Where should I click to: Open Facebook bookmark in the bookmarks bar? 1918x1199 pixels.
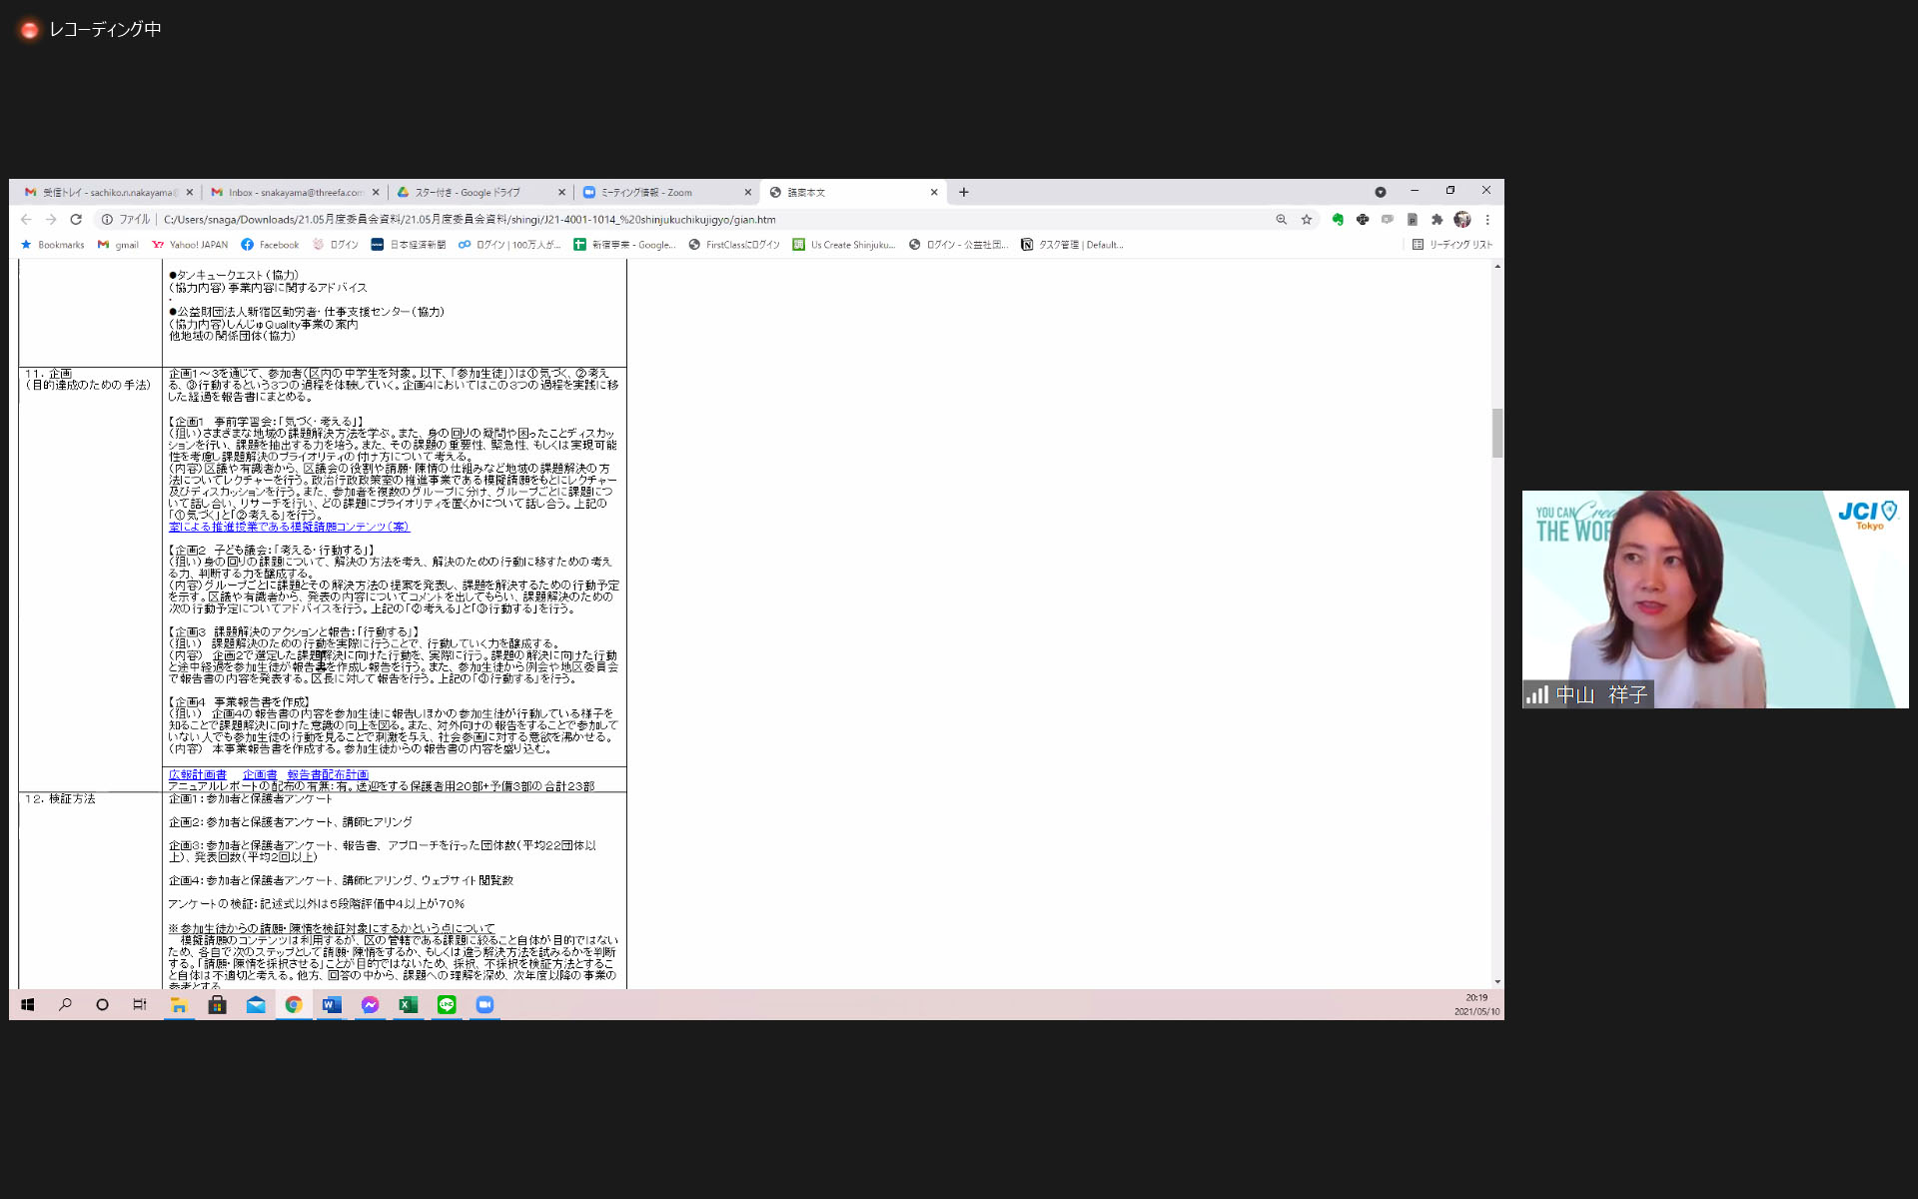pos(270,245)
